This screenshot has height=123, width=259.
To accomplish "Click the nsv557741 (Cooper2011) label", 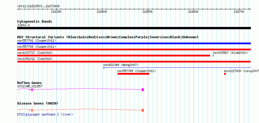I will [x=37, y=41].
